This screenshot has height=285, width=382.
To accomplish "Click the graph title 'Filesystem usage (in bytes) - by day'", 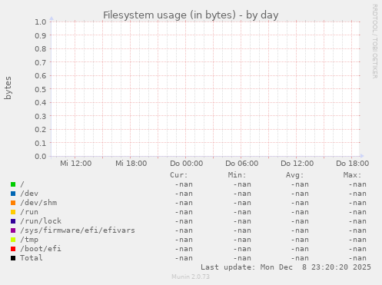I will click(x=191, y=15).
